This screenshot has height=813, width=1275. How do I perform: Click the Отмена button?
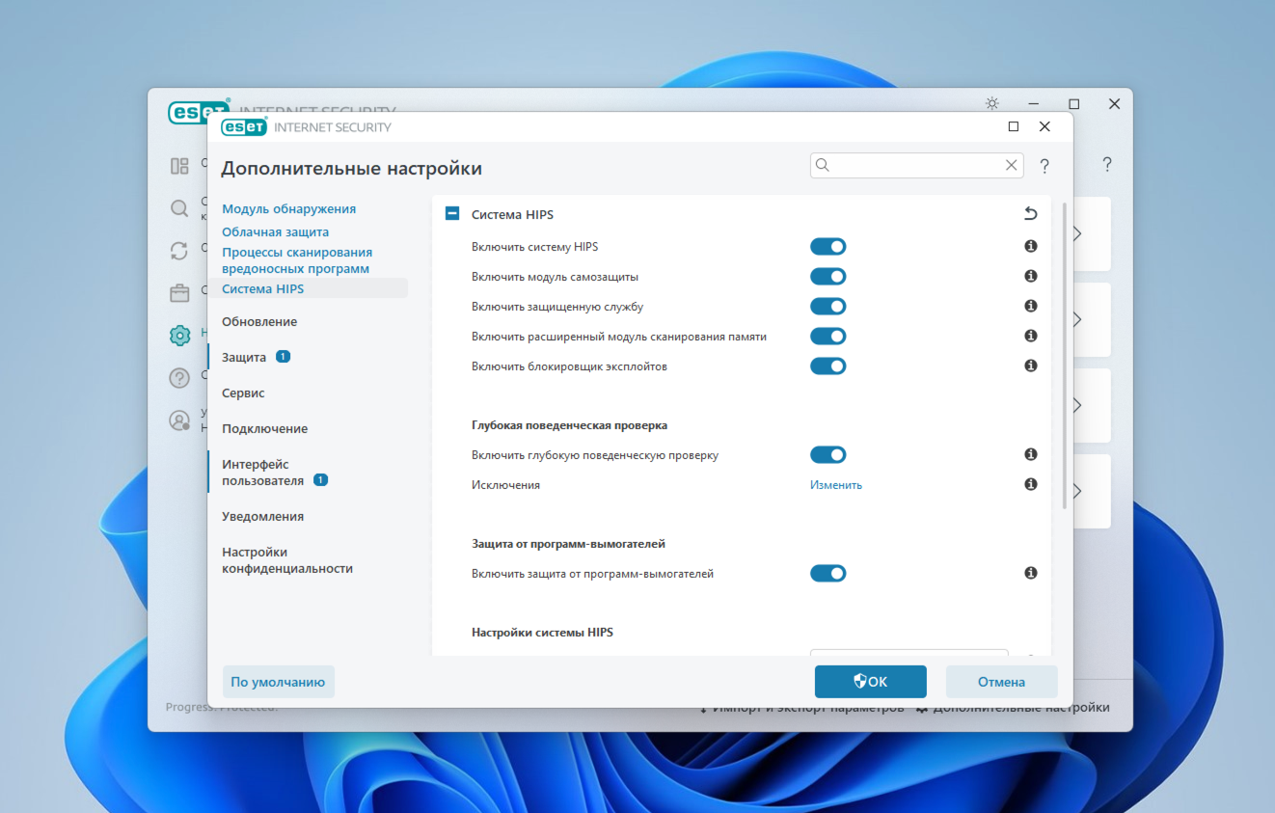[1001, 682]
